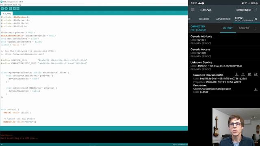The height and width of the screenshot is (146, 260).
Task: Switch to the CLIENT tab
Action: (228, 28)
